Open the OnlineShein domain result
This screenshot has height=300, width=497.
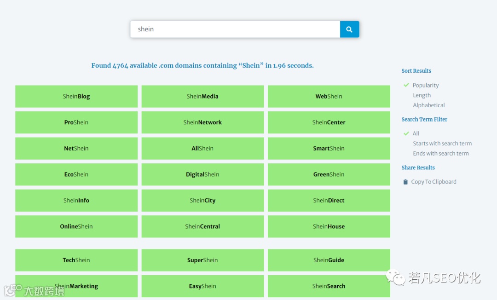(76, 226)
